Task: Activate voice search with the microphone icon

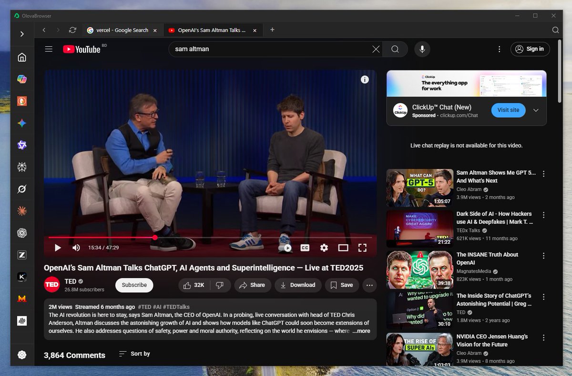Action: [x=422, y=49]
